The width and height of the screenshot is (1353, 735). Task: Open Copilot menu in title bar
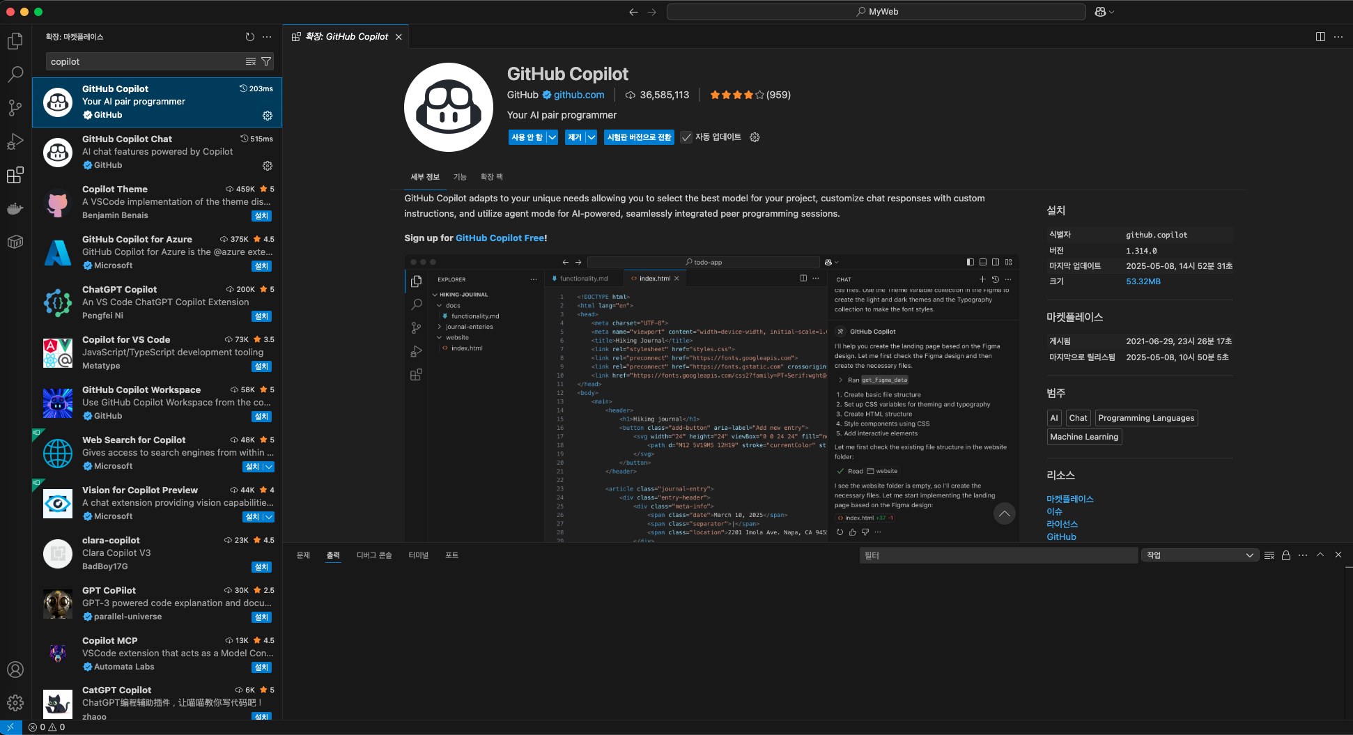pos(1104,12)
